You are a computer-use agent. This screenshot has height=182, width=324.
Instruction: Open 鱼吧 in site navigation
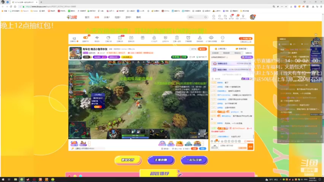(x=139, y=17)
